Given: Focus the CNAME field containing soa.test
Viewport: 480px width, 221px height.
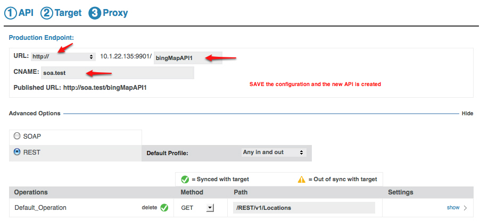Looking at the screenshot, I should pyautogui.click(x=117, y=73).
